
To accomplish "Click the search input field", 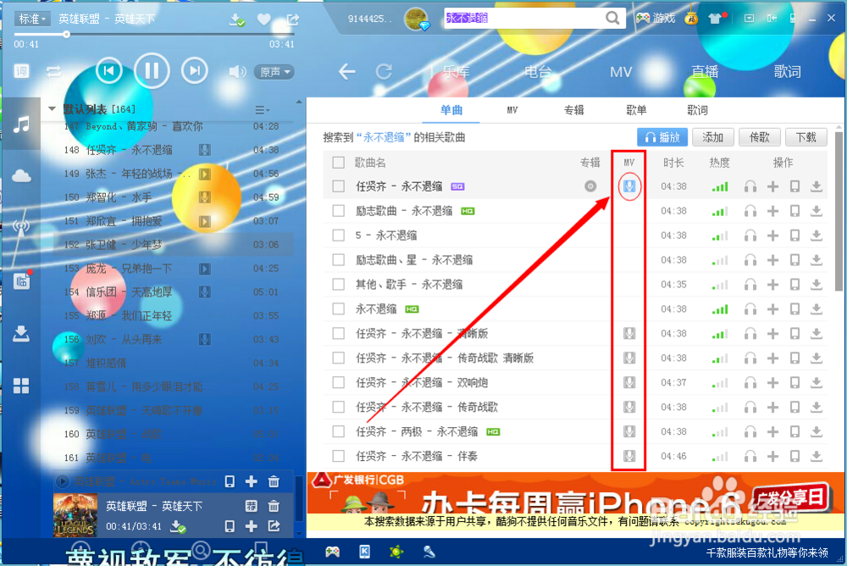I will click(525, 17).
